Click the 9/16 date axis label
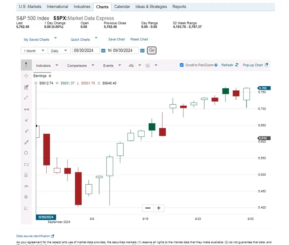Viewport: 289px width, 245px height. click(x=145, y=219)
